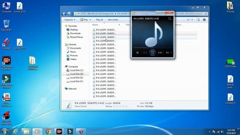
Task: Skip to previous track in player
Action: (145, 52)
